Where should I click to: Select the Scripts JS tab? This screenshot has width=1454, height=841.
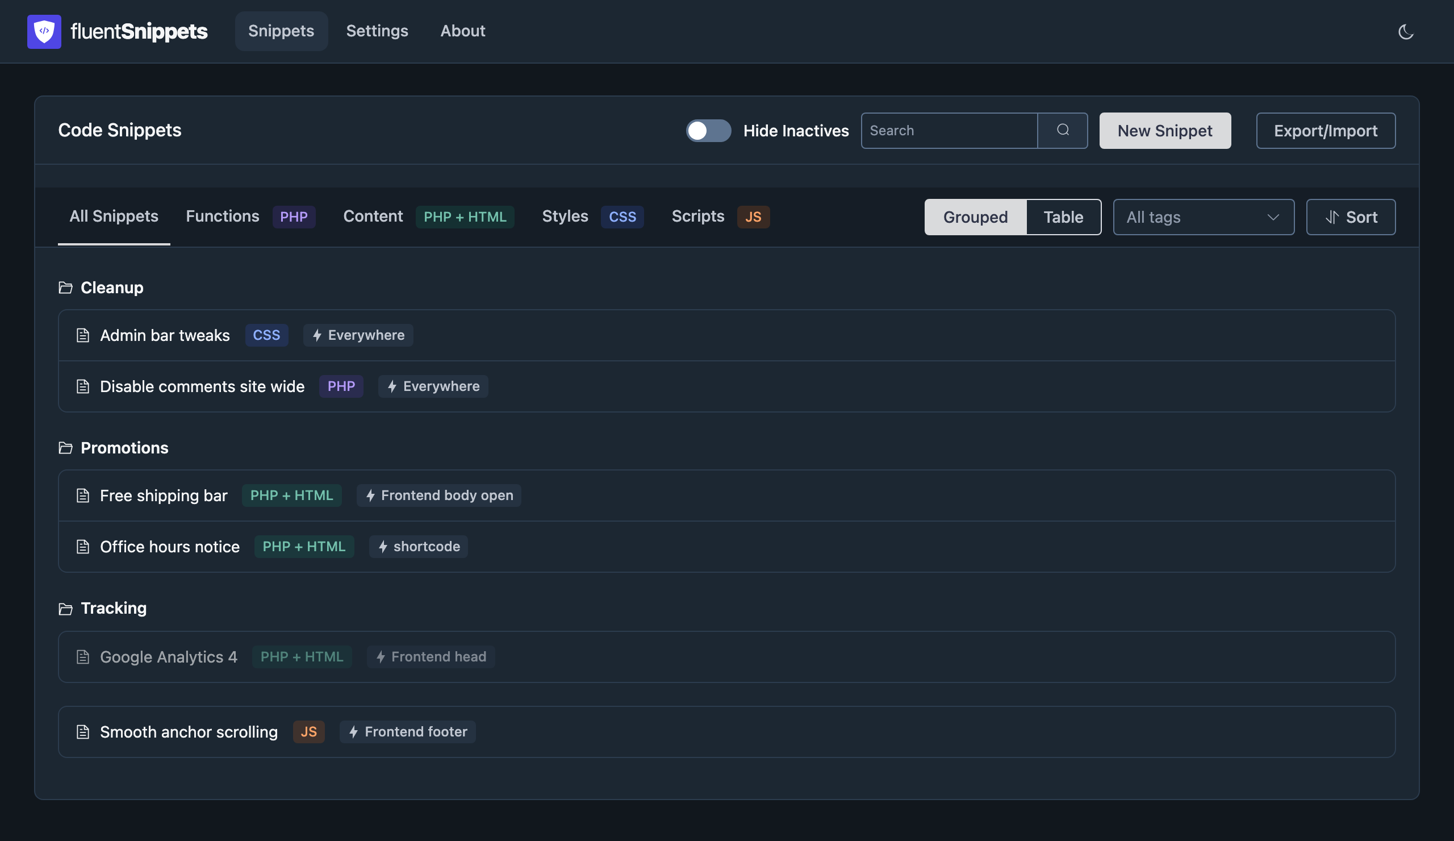[720, 217]
